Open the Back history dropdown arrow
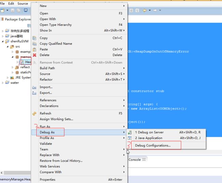Image resolution: width=222 pixels, height=183 pixels. click(x=150, y=10)
